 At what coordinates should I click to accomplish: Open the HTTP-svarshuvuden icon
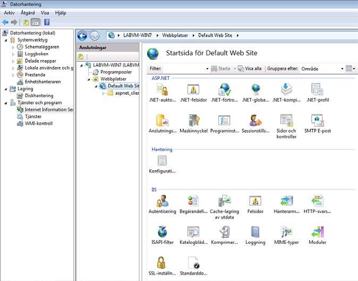click(x=318, y=201)
